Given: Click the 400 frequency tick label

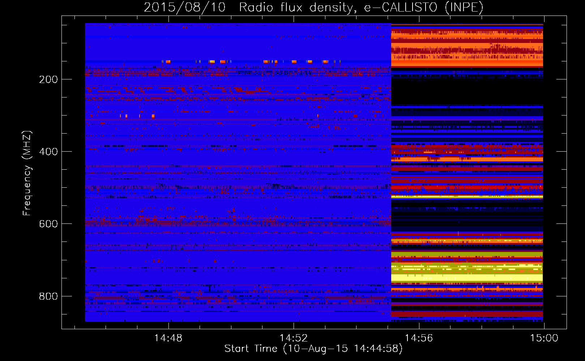Looking at the screenshot, I should (48, 152).
